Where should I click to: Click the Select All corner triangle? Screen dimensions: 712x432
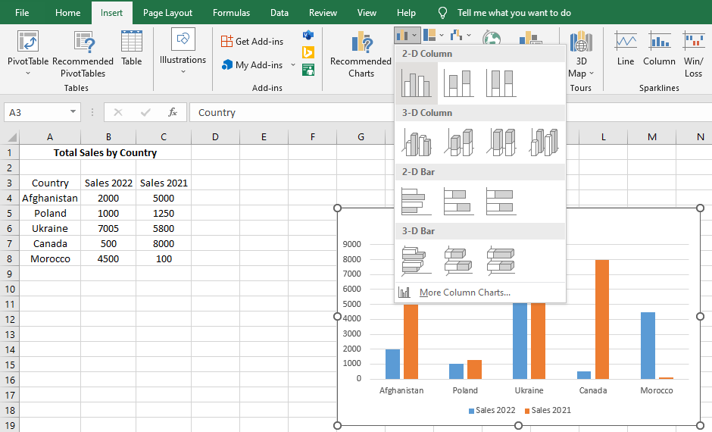click(x=11, y=137)
